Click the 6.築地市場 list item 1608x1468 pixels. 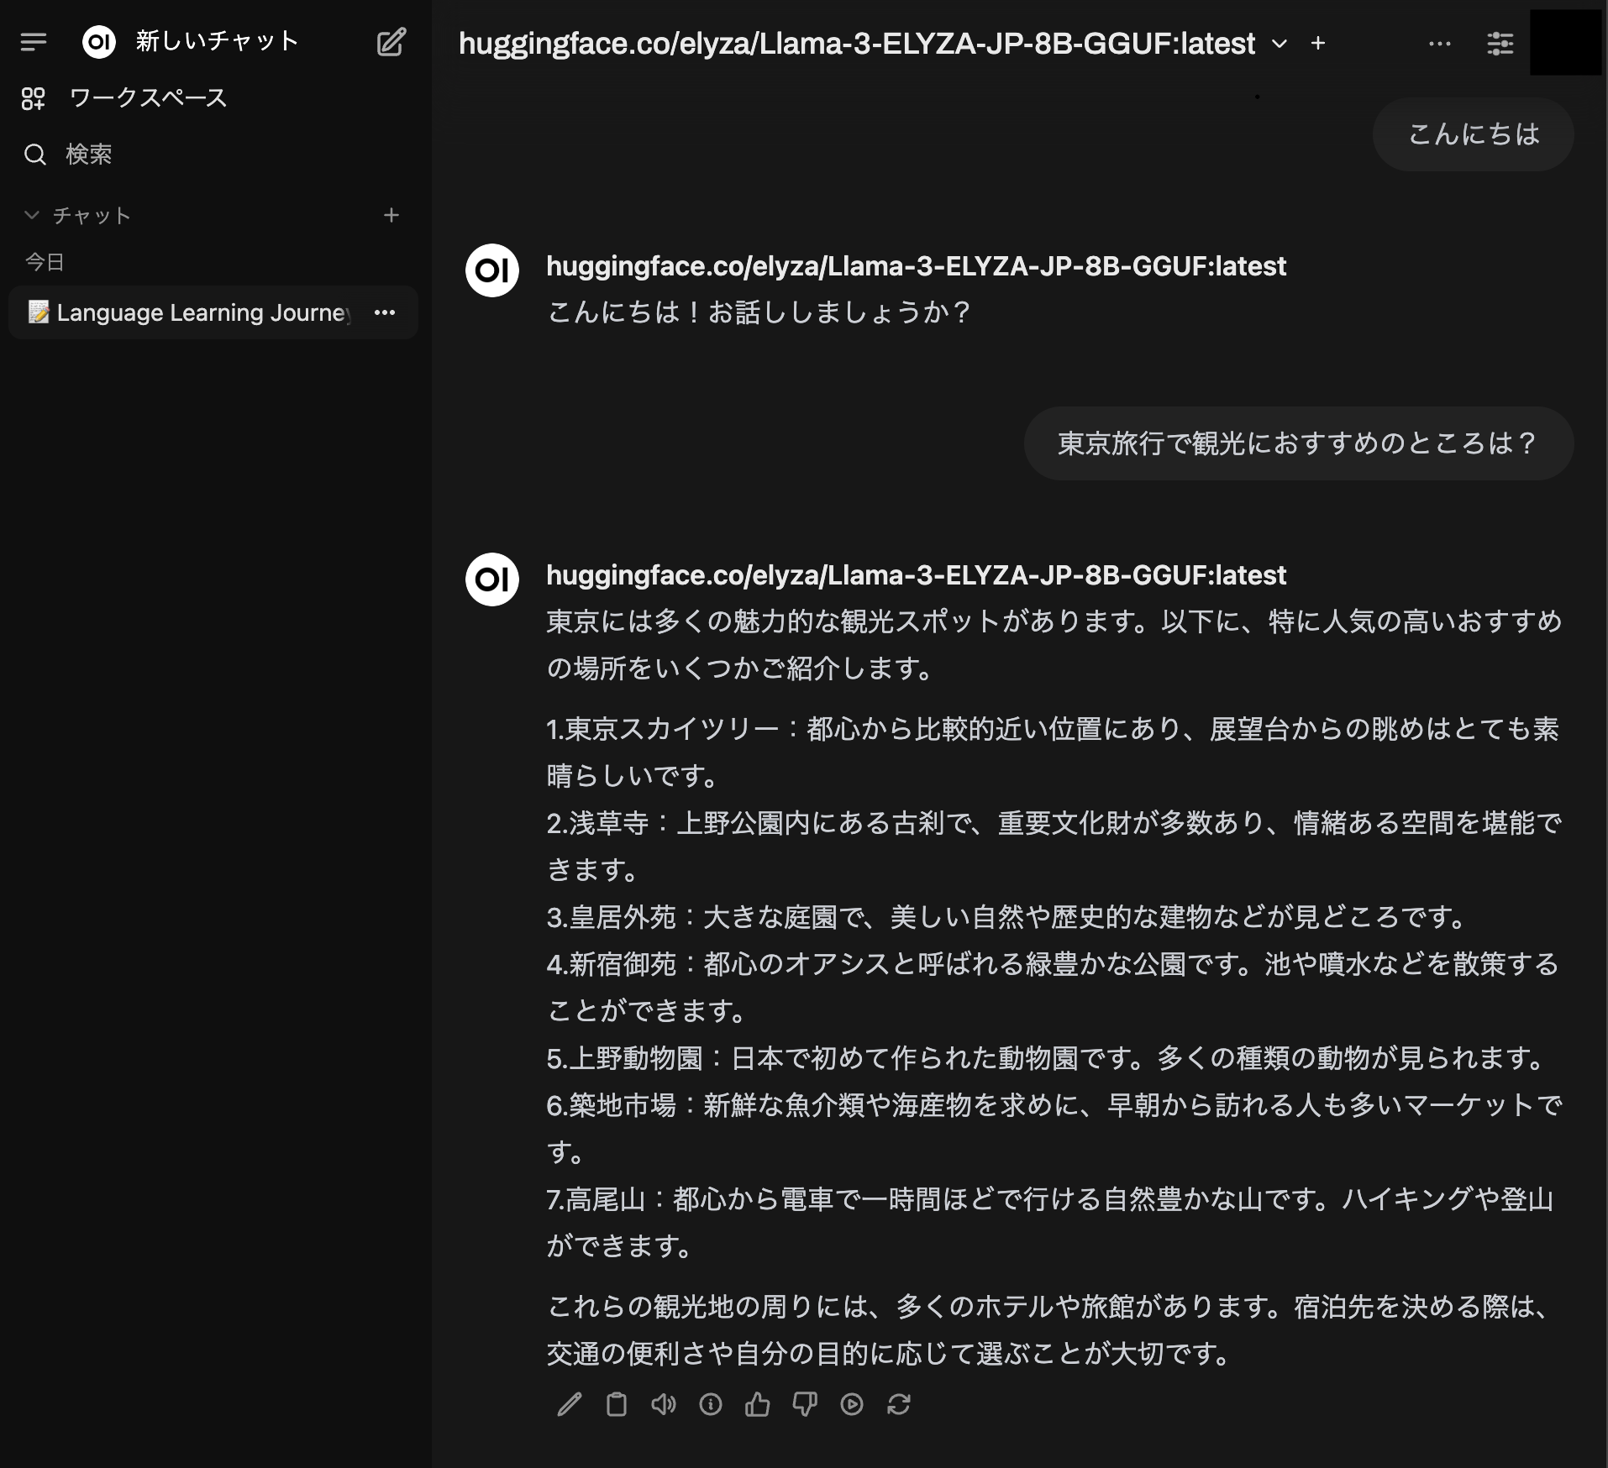(1054, 1128)
